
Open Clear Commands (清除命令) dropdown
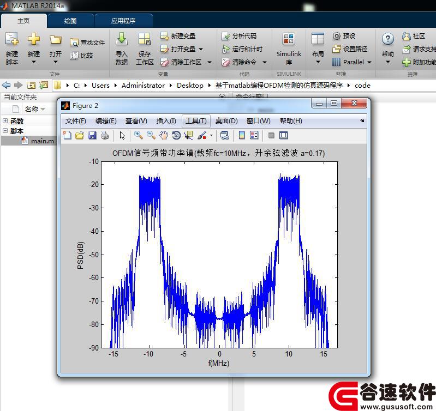tap(265, 62)
